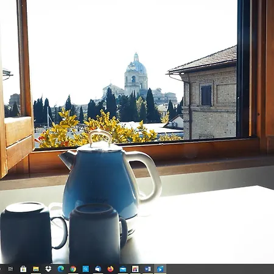Open Google Chrome from the taskbar
274x274 pixels.
pyautogui.click(x=73, y=269)
